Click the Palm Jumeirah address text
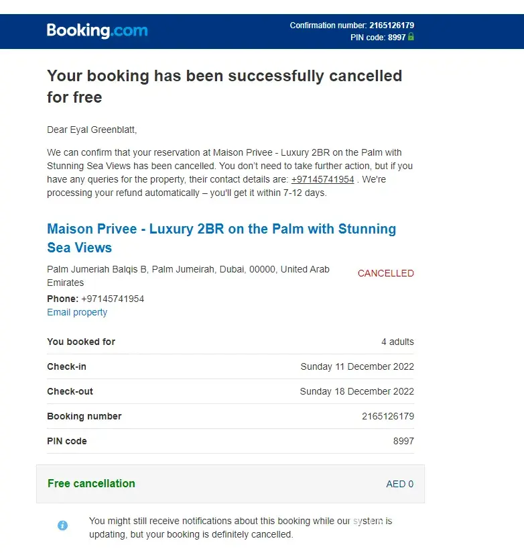This screenshot has width=524, height=553. 188,270
